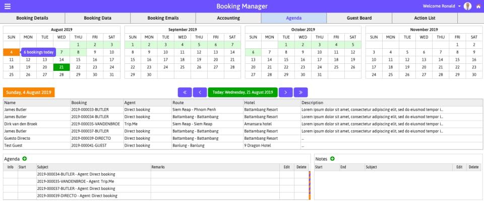Open the hamburger menu

[x=8, y=6]
